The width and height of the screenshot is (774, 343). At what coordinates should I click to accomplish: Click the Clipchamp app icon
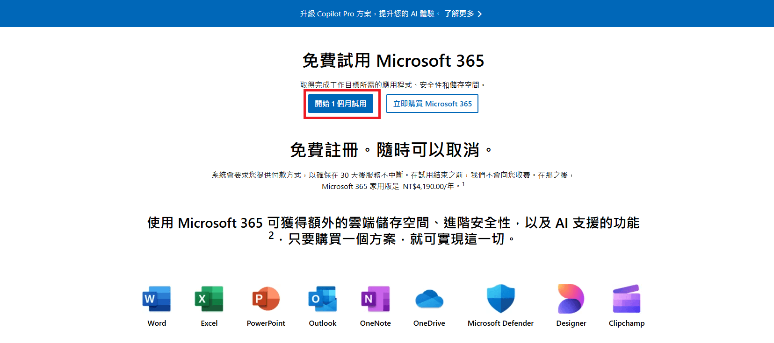click(x=627, y=299)
